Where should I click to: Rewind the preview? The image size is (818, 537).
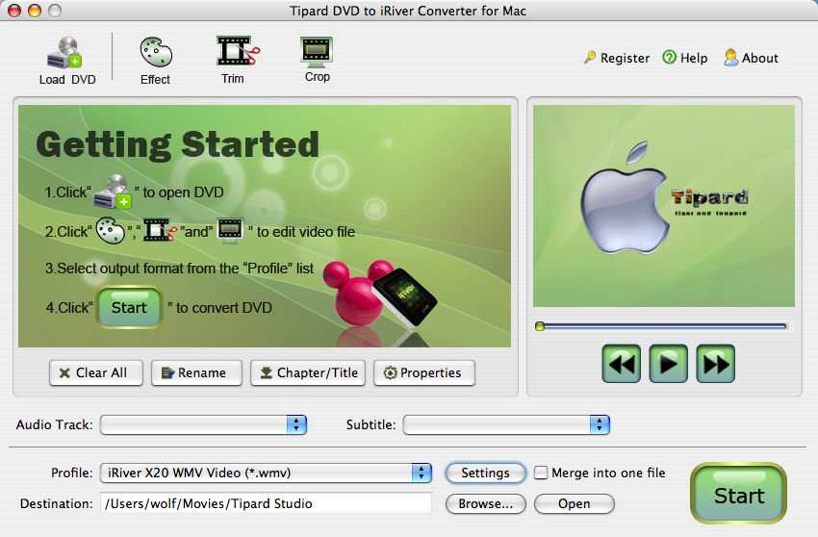coord(621,364)
